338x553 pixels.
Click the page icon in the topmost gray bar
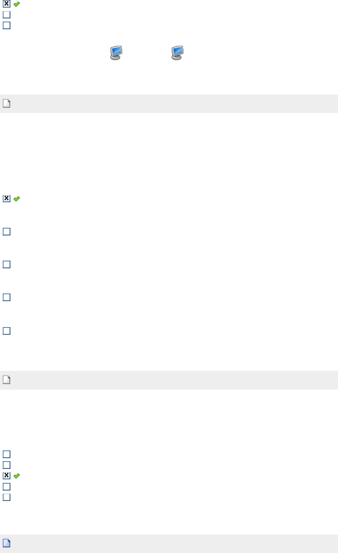point(6,104)
